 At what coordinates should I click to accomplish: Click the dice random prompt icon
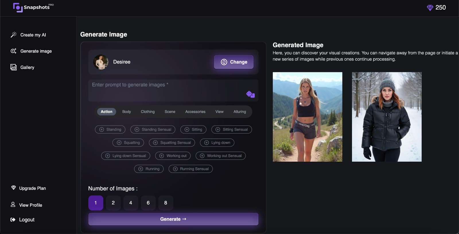250,94
